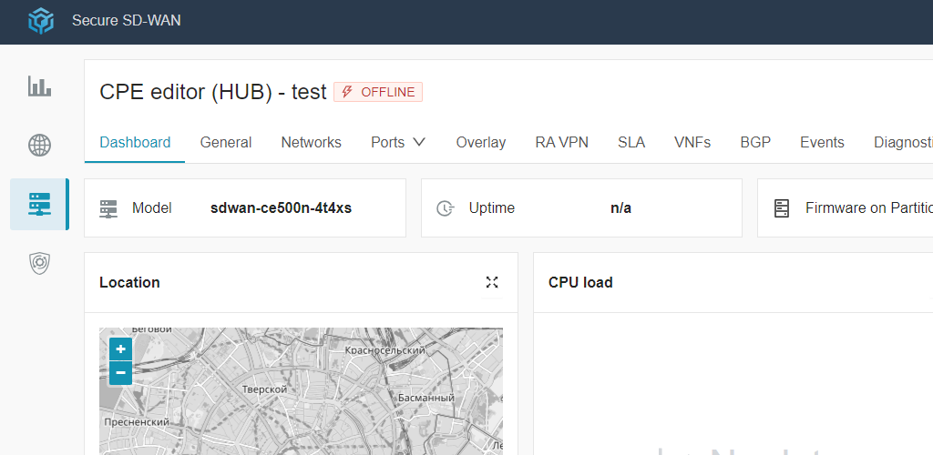This screenshot has width=933, height=455.
Task: Zoom out on the map
Action: pyautogui.click(x=120, y=373)
